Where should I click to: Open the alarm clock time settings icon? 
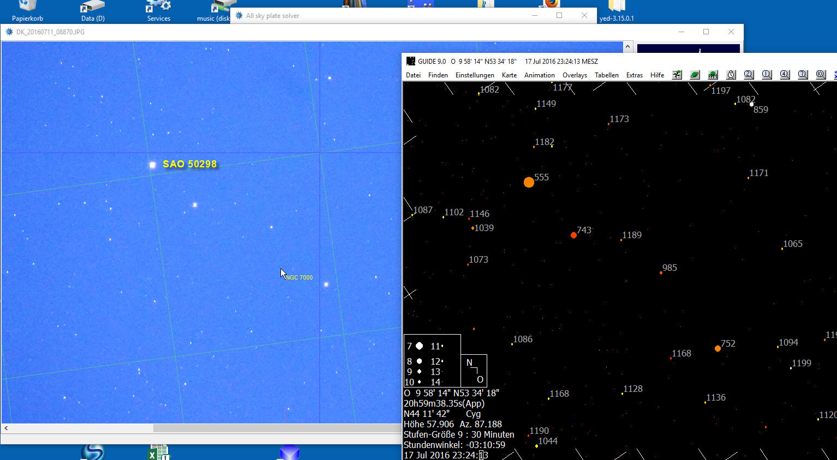731,75
